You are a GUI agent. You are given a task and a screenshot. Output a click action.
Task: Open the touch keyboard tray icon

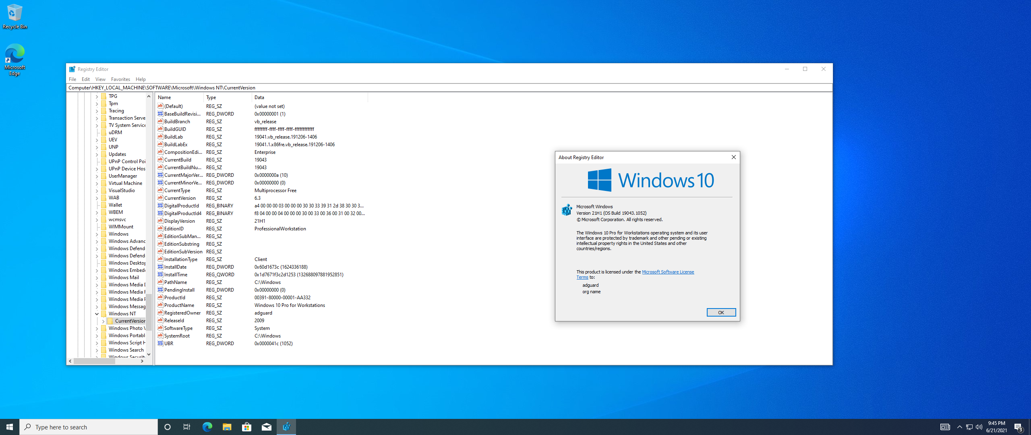pyautogui.click(x=945, y=427)
